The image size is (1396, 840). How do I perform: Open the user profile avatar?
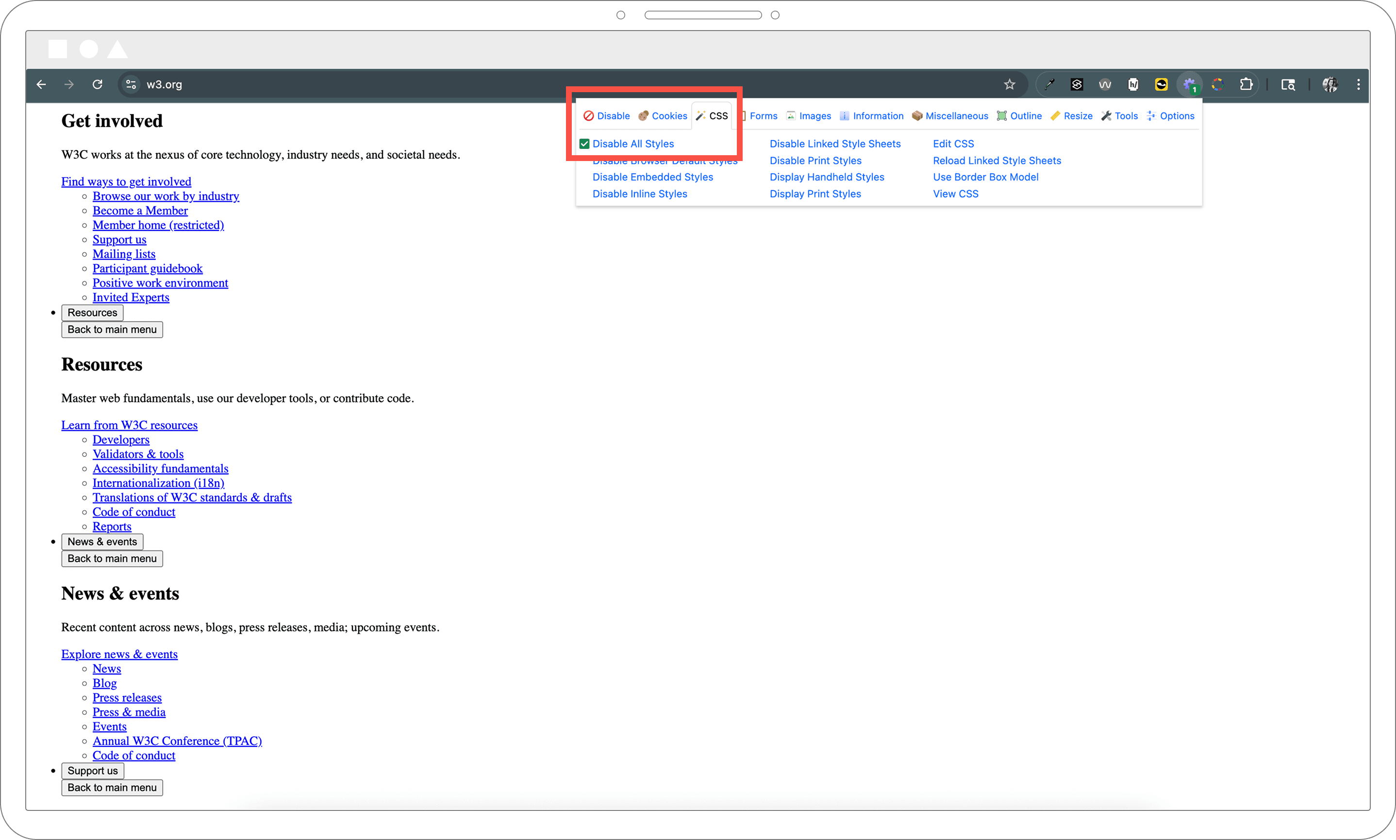point(1330,84)
